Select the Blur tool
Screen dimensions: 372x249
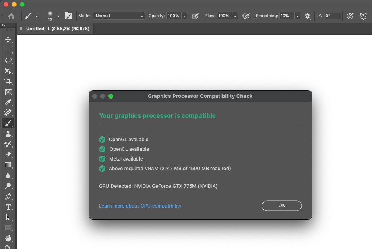pos(8,175)
